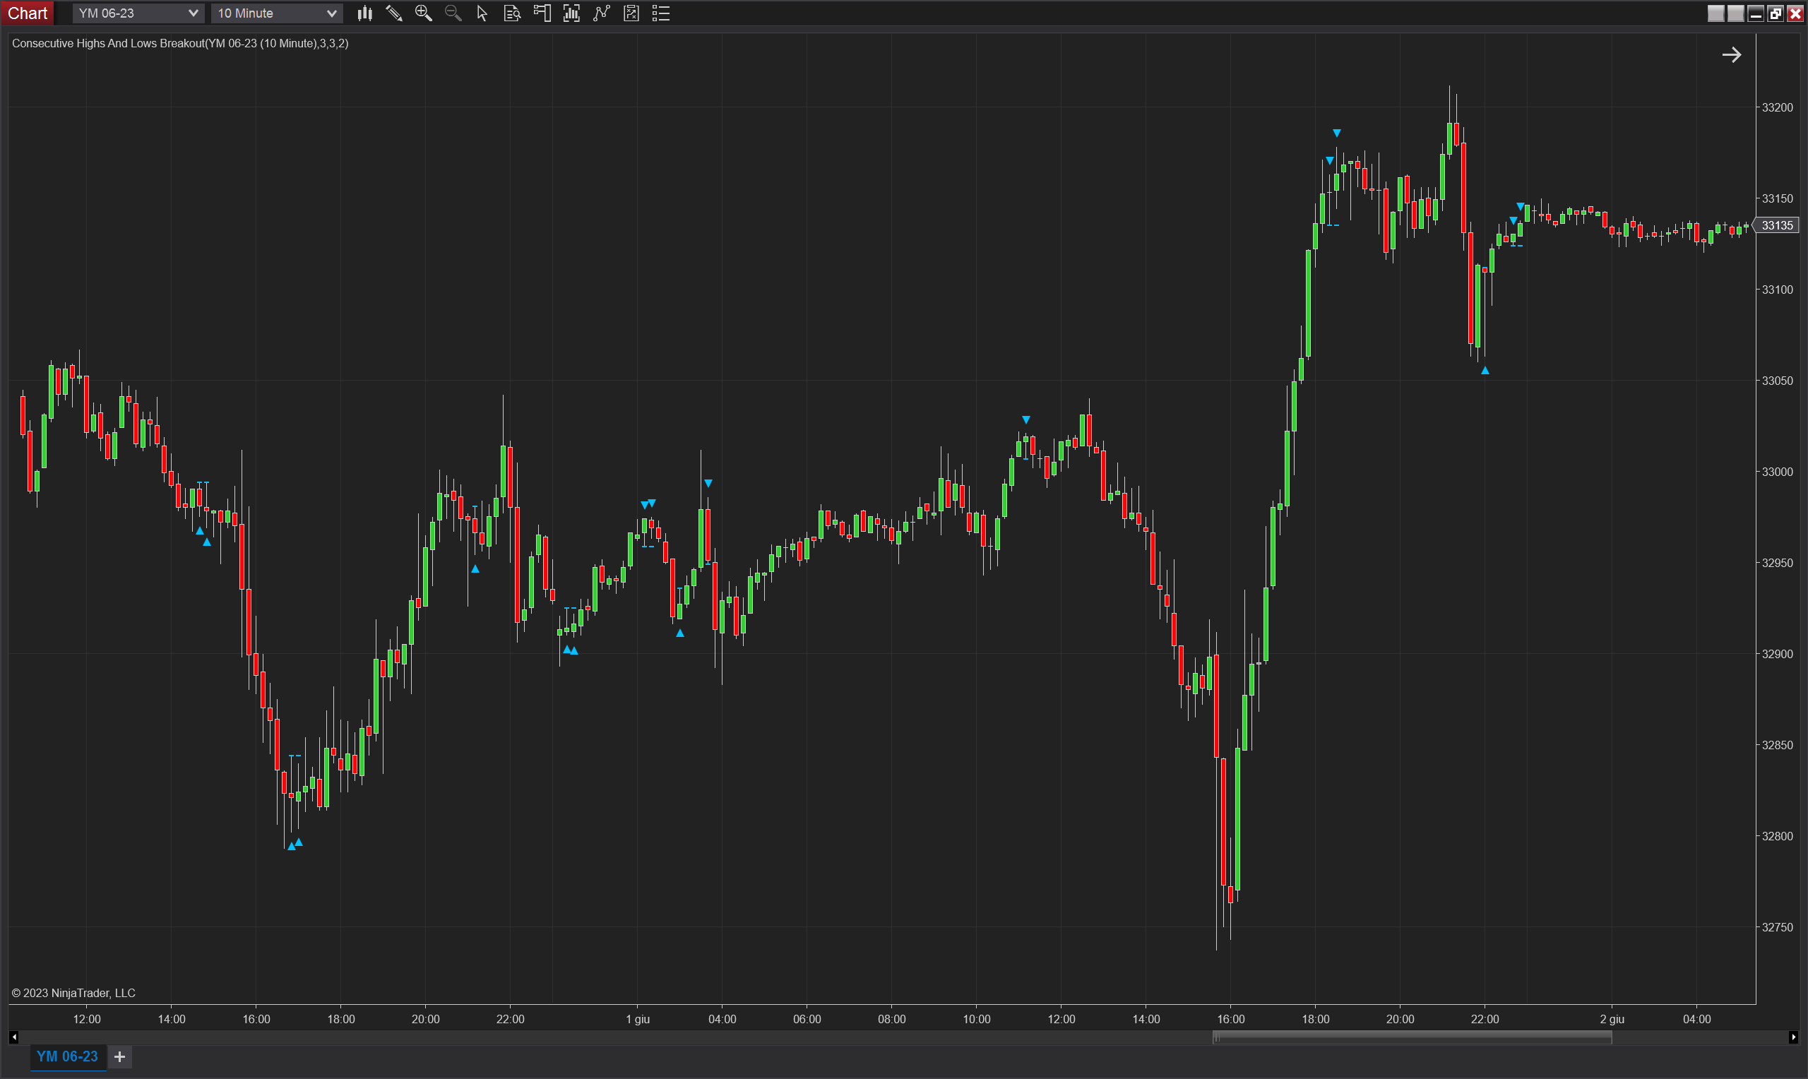
Task: Click the Chart window title label
Action: click(28, 13)
